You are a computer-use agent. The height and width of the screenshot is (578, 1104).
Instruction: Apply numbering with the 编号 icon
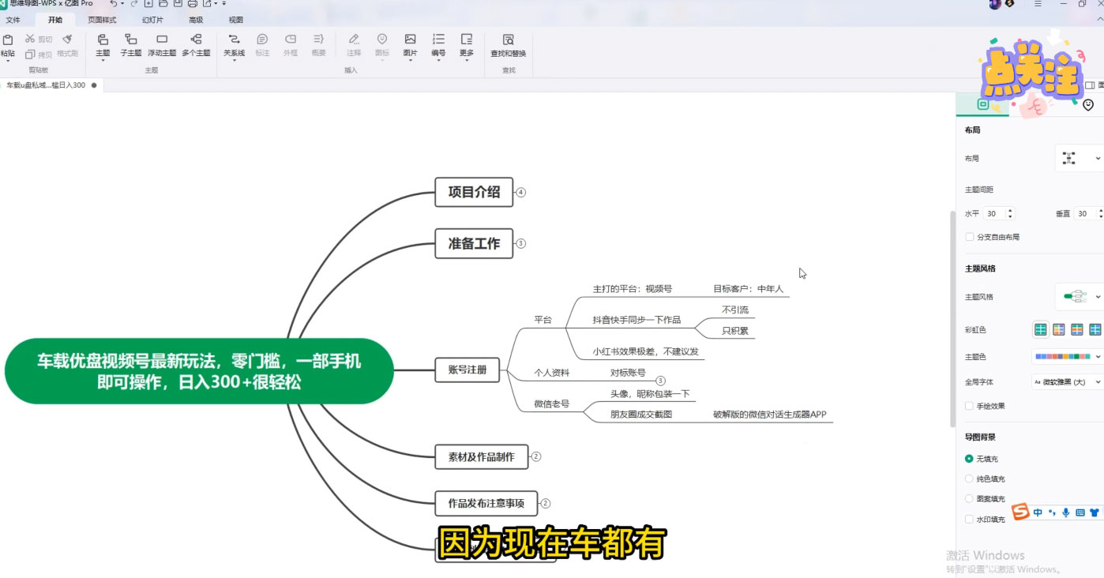(x=438, y=43)
